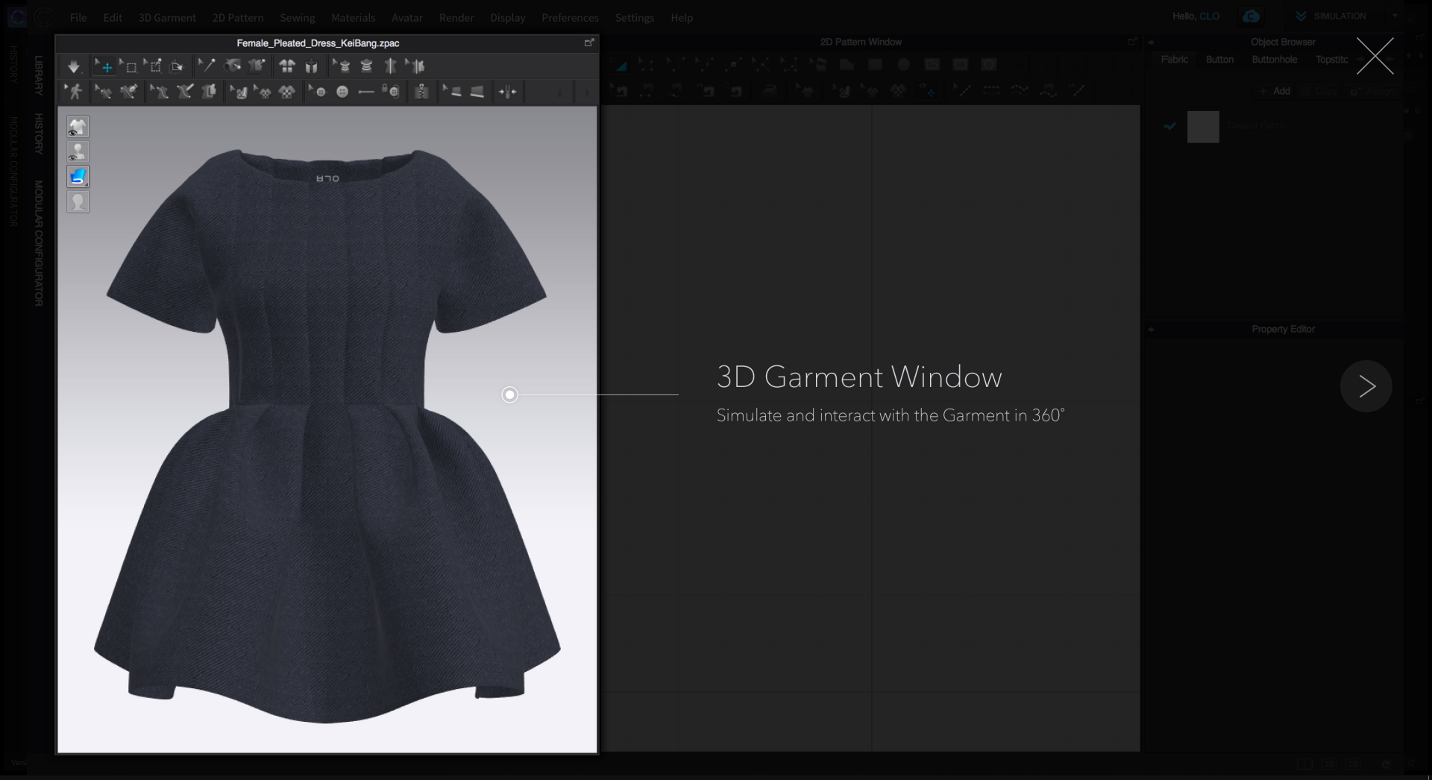
Task: Pick the Buttonhole line tool
Action: click(x=366, y=92)
